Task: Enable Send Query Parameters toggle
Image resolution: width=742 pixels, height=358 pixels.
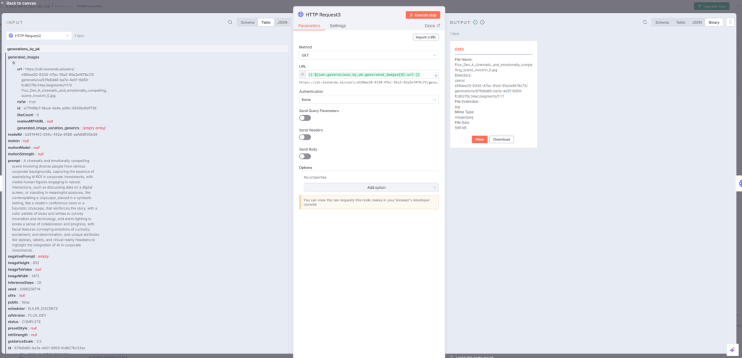Action: (305, 118)
